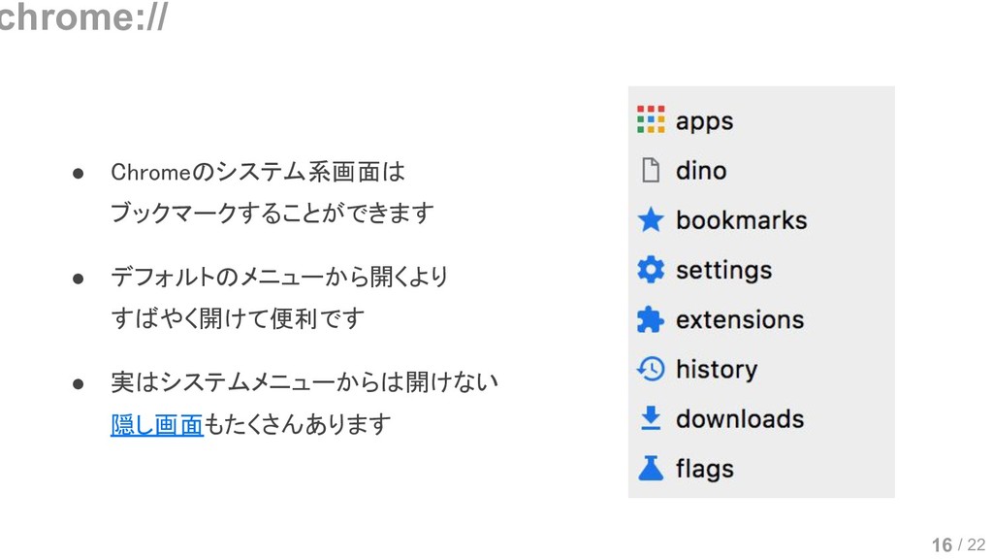The height and width of the screenshot is (559, 993).
Task: Click the text 'デフォルトのメニューから開くより'
Action: coord(279,277)
